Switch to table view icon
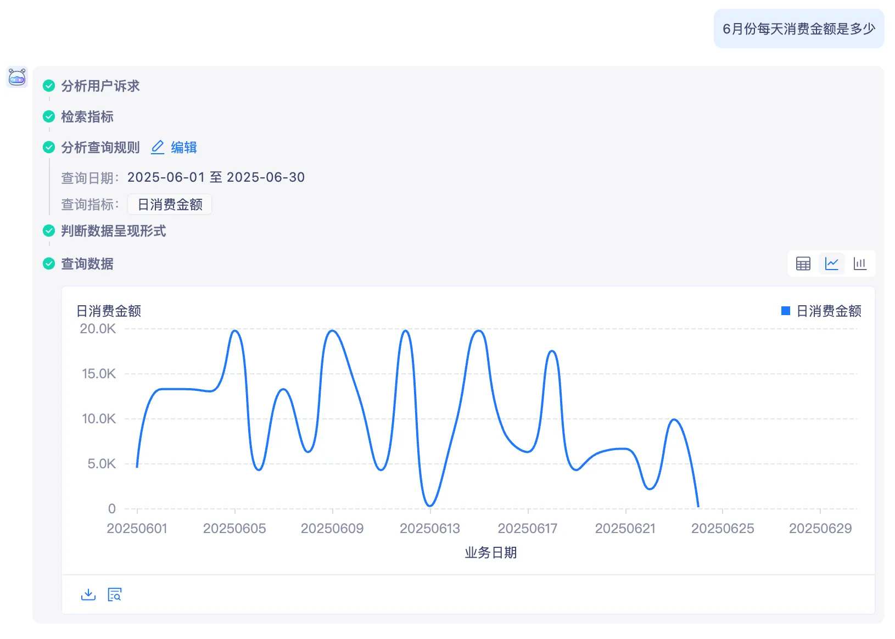895x639 pixels. (x=803, y=264)
